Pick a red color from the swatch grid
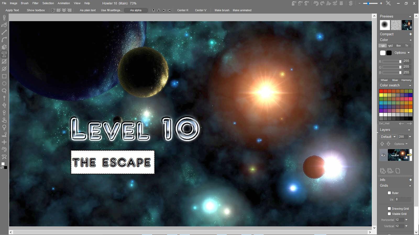The height and width of the screenshot is (235, 419). tap(381, 90)
